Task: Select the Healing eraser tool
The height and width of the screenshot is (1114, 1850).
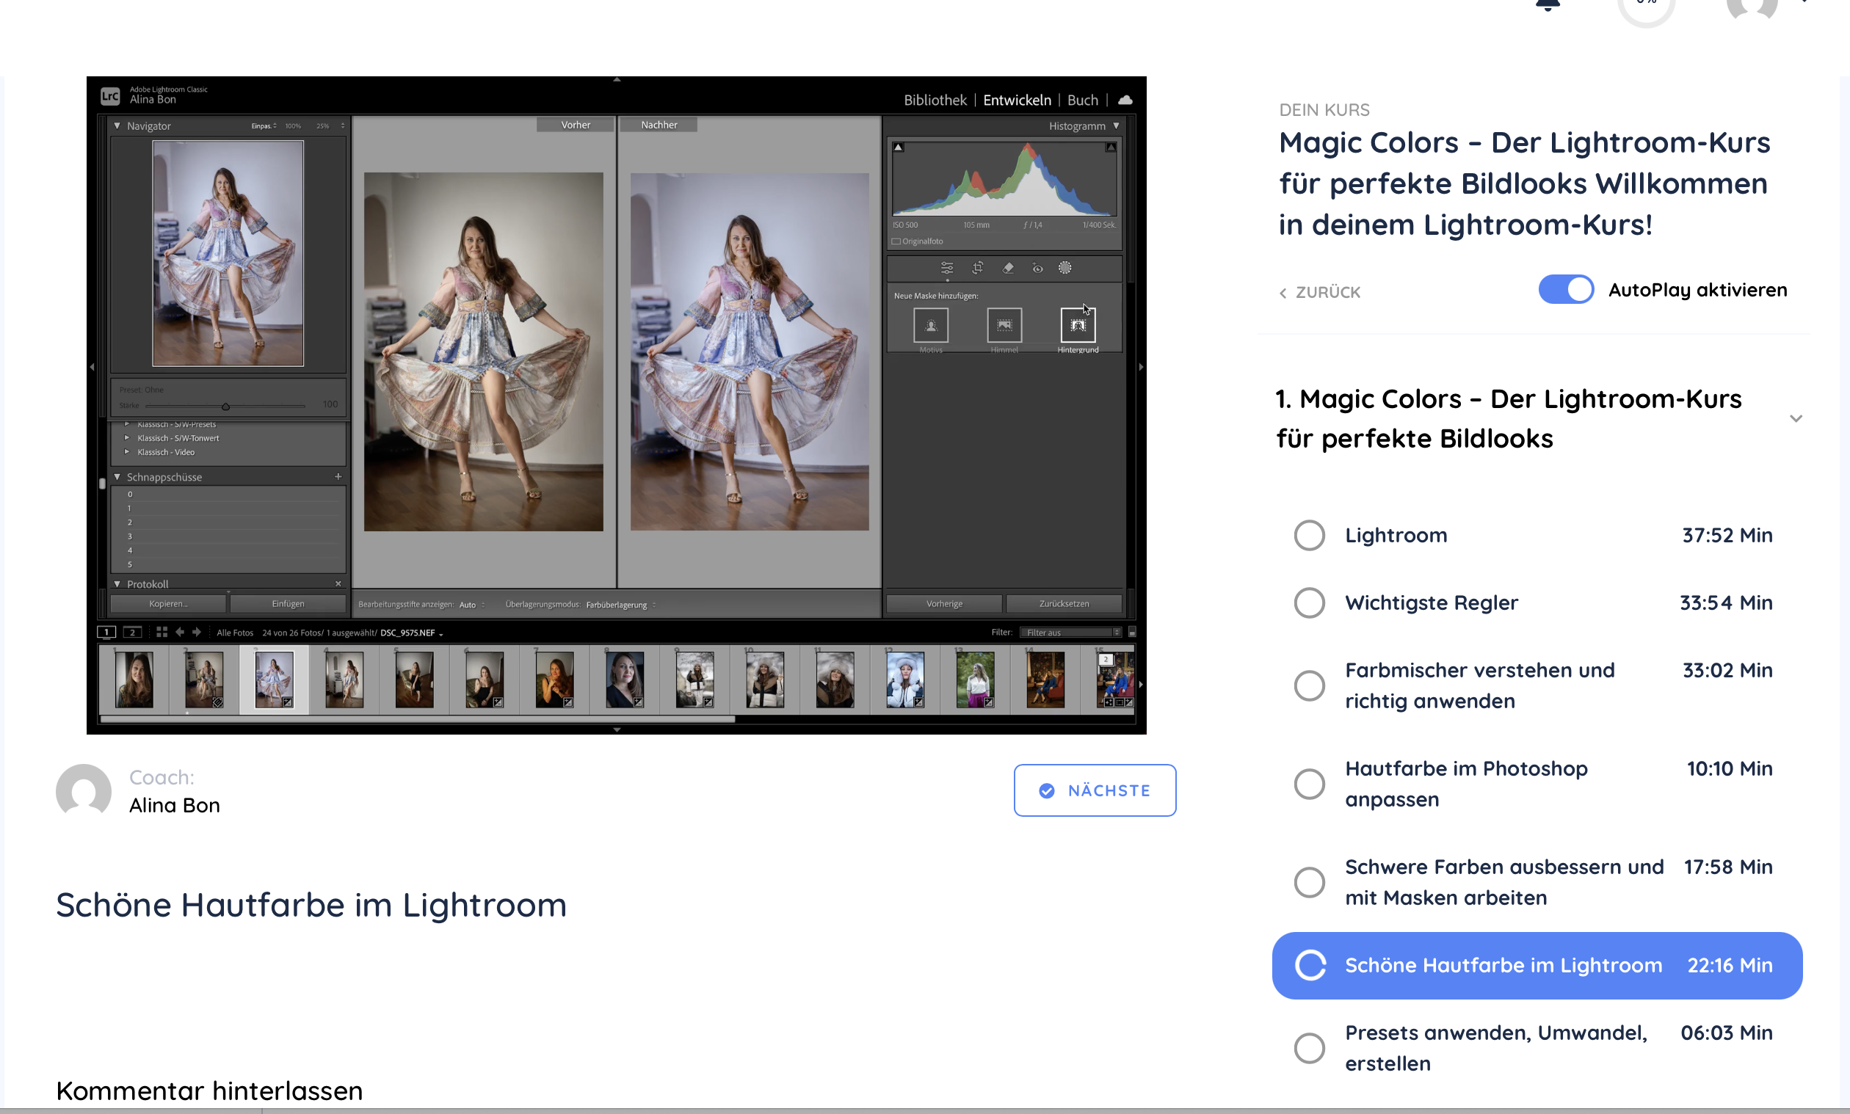Action: (x=1007, y=268)
